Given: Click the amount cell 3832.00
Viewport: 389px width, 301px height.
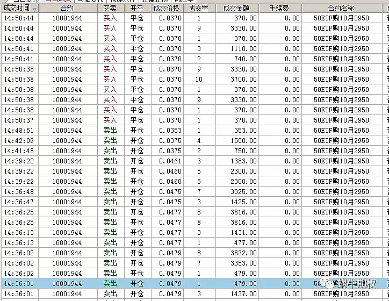Looking at the screenshot, I should pos(243,253).
